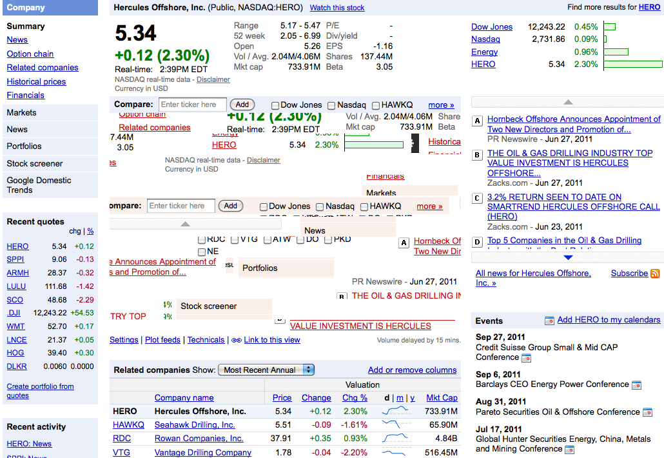Open Historical prices in the sidebar
Screen dimensions: 664x458
36,81
